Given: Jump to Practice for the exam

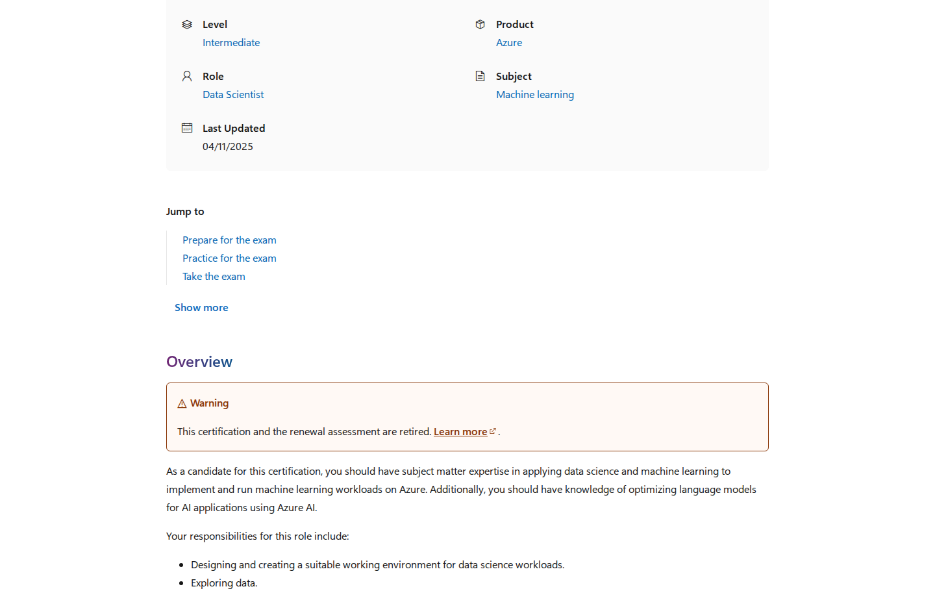Looking at the screenshot, I should pyautogui.click(x=229, y=258).
